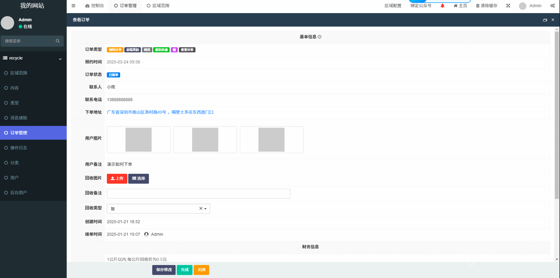Open 类型 in the sidebar
Image resolution: width=560 pixels, height=278 pixels.
(x=33, y=103)
